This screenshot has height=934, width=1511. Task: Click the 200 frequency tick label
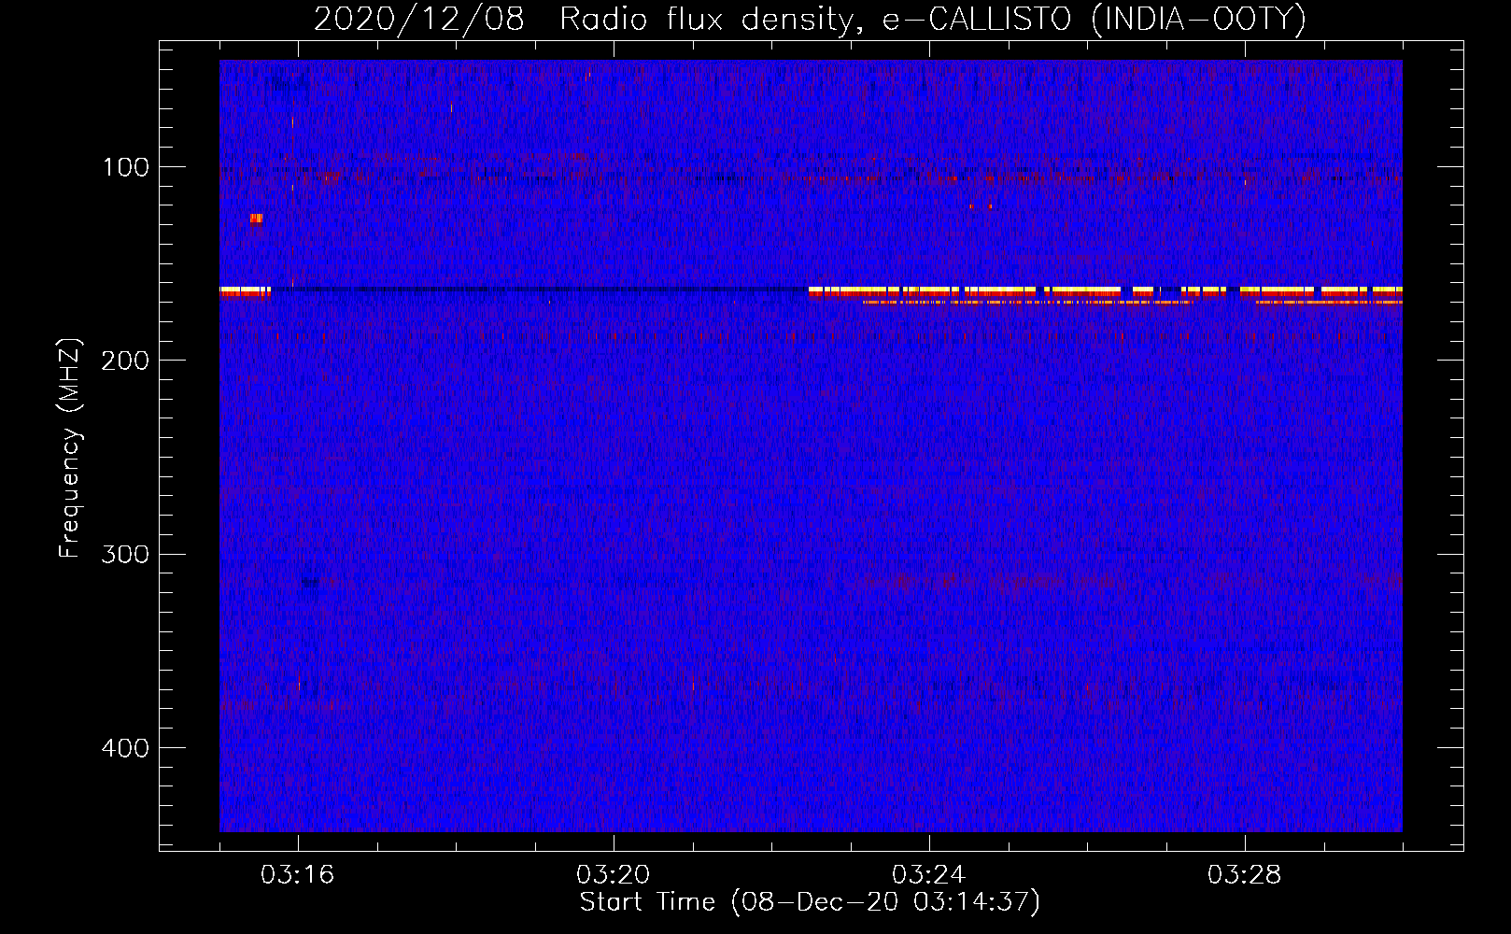(125, 361)
